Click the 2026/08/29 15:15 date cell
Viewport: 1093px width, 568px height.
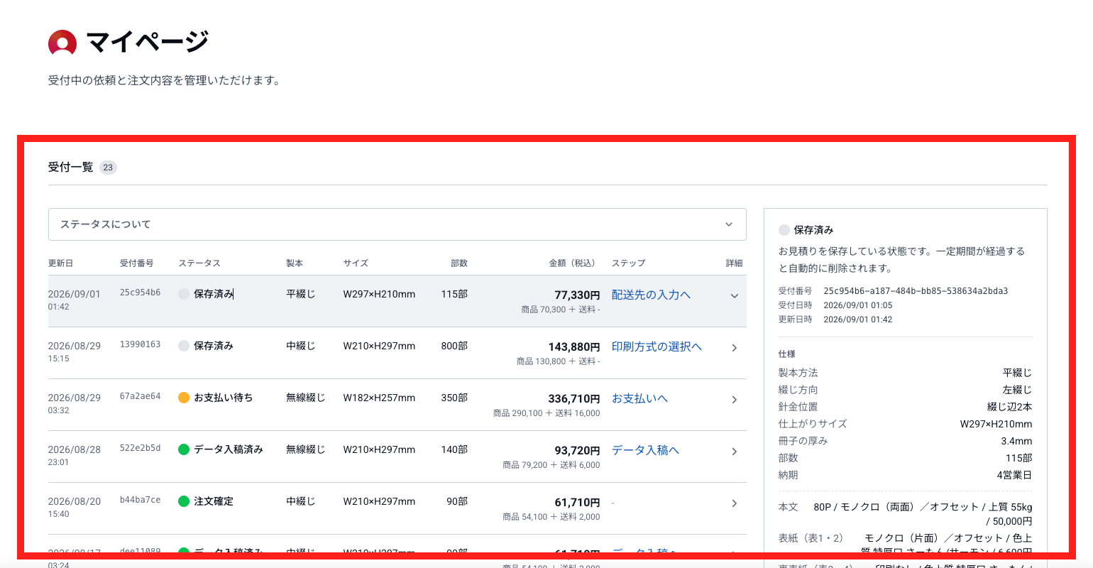point(75,351)
